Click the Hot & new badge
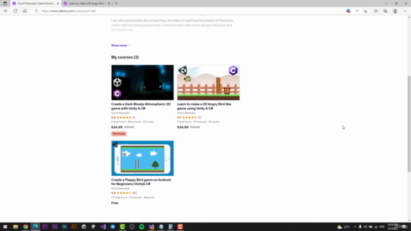This screenshot has height=231, width=411. [119, 133]
